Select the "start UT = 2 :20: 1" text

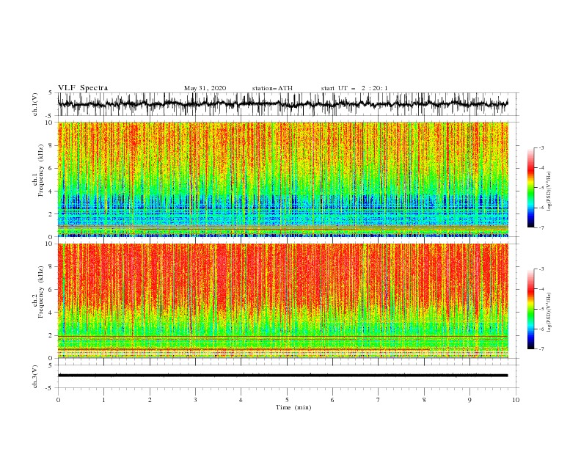[354, 88]
